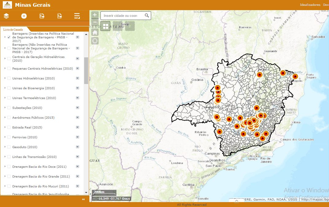Click in the city or coordinates search field
Image resolution: width=329 pixels, height=207 pixels.
(x=121, y=16)
